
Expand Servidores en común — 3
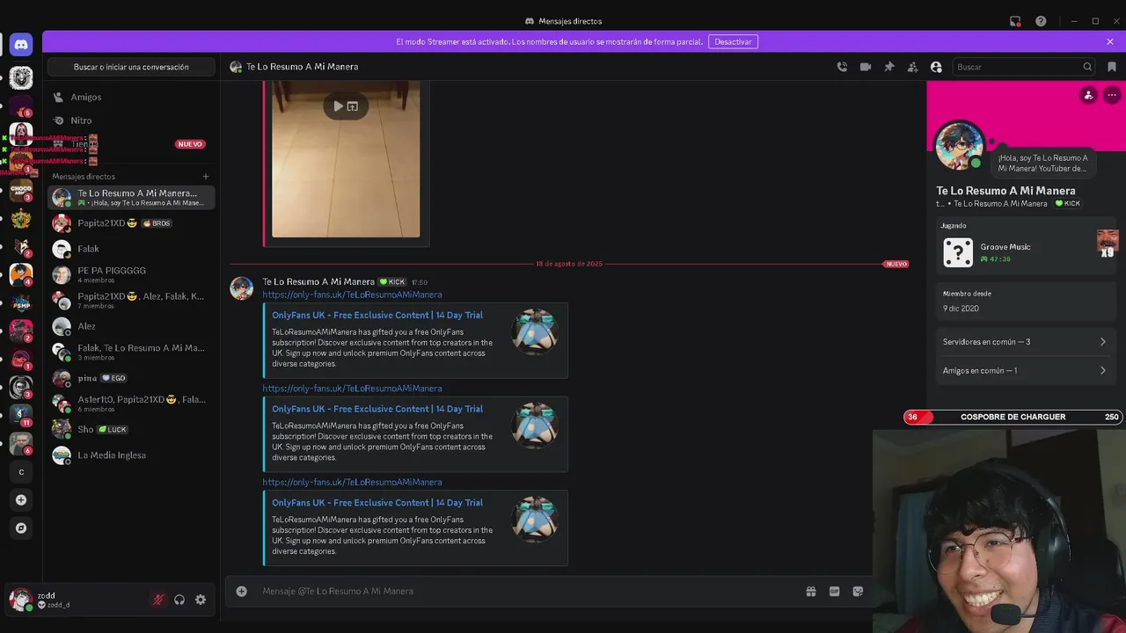[x=1026, y=342]
